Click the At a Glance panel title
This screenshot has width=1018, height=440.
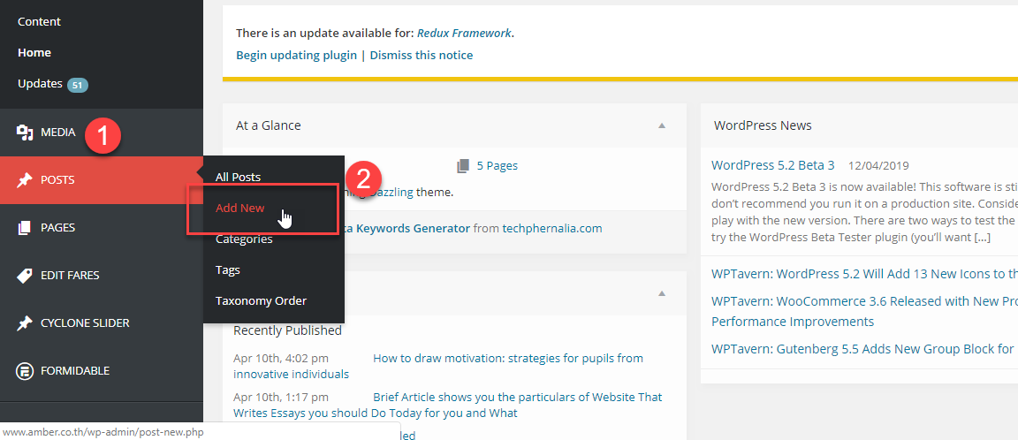click(268, 125)
